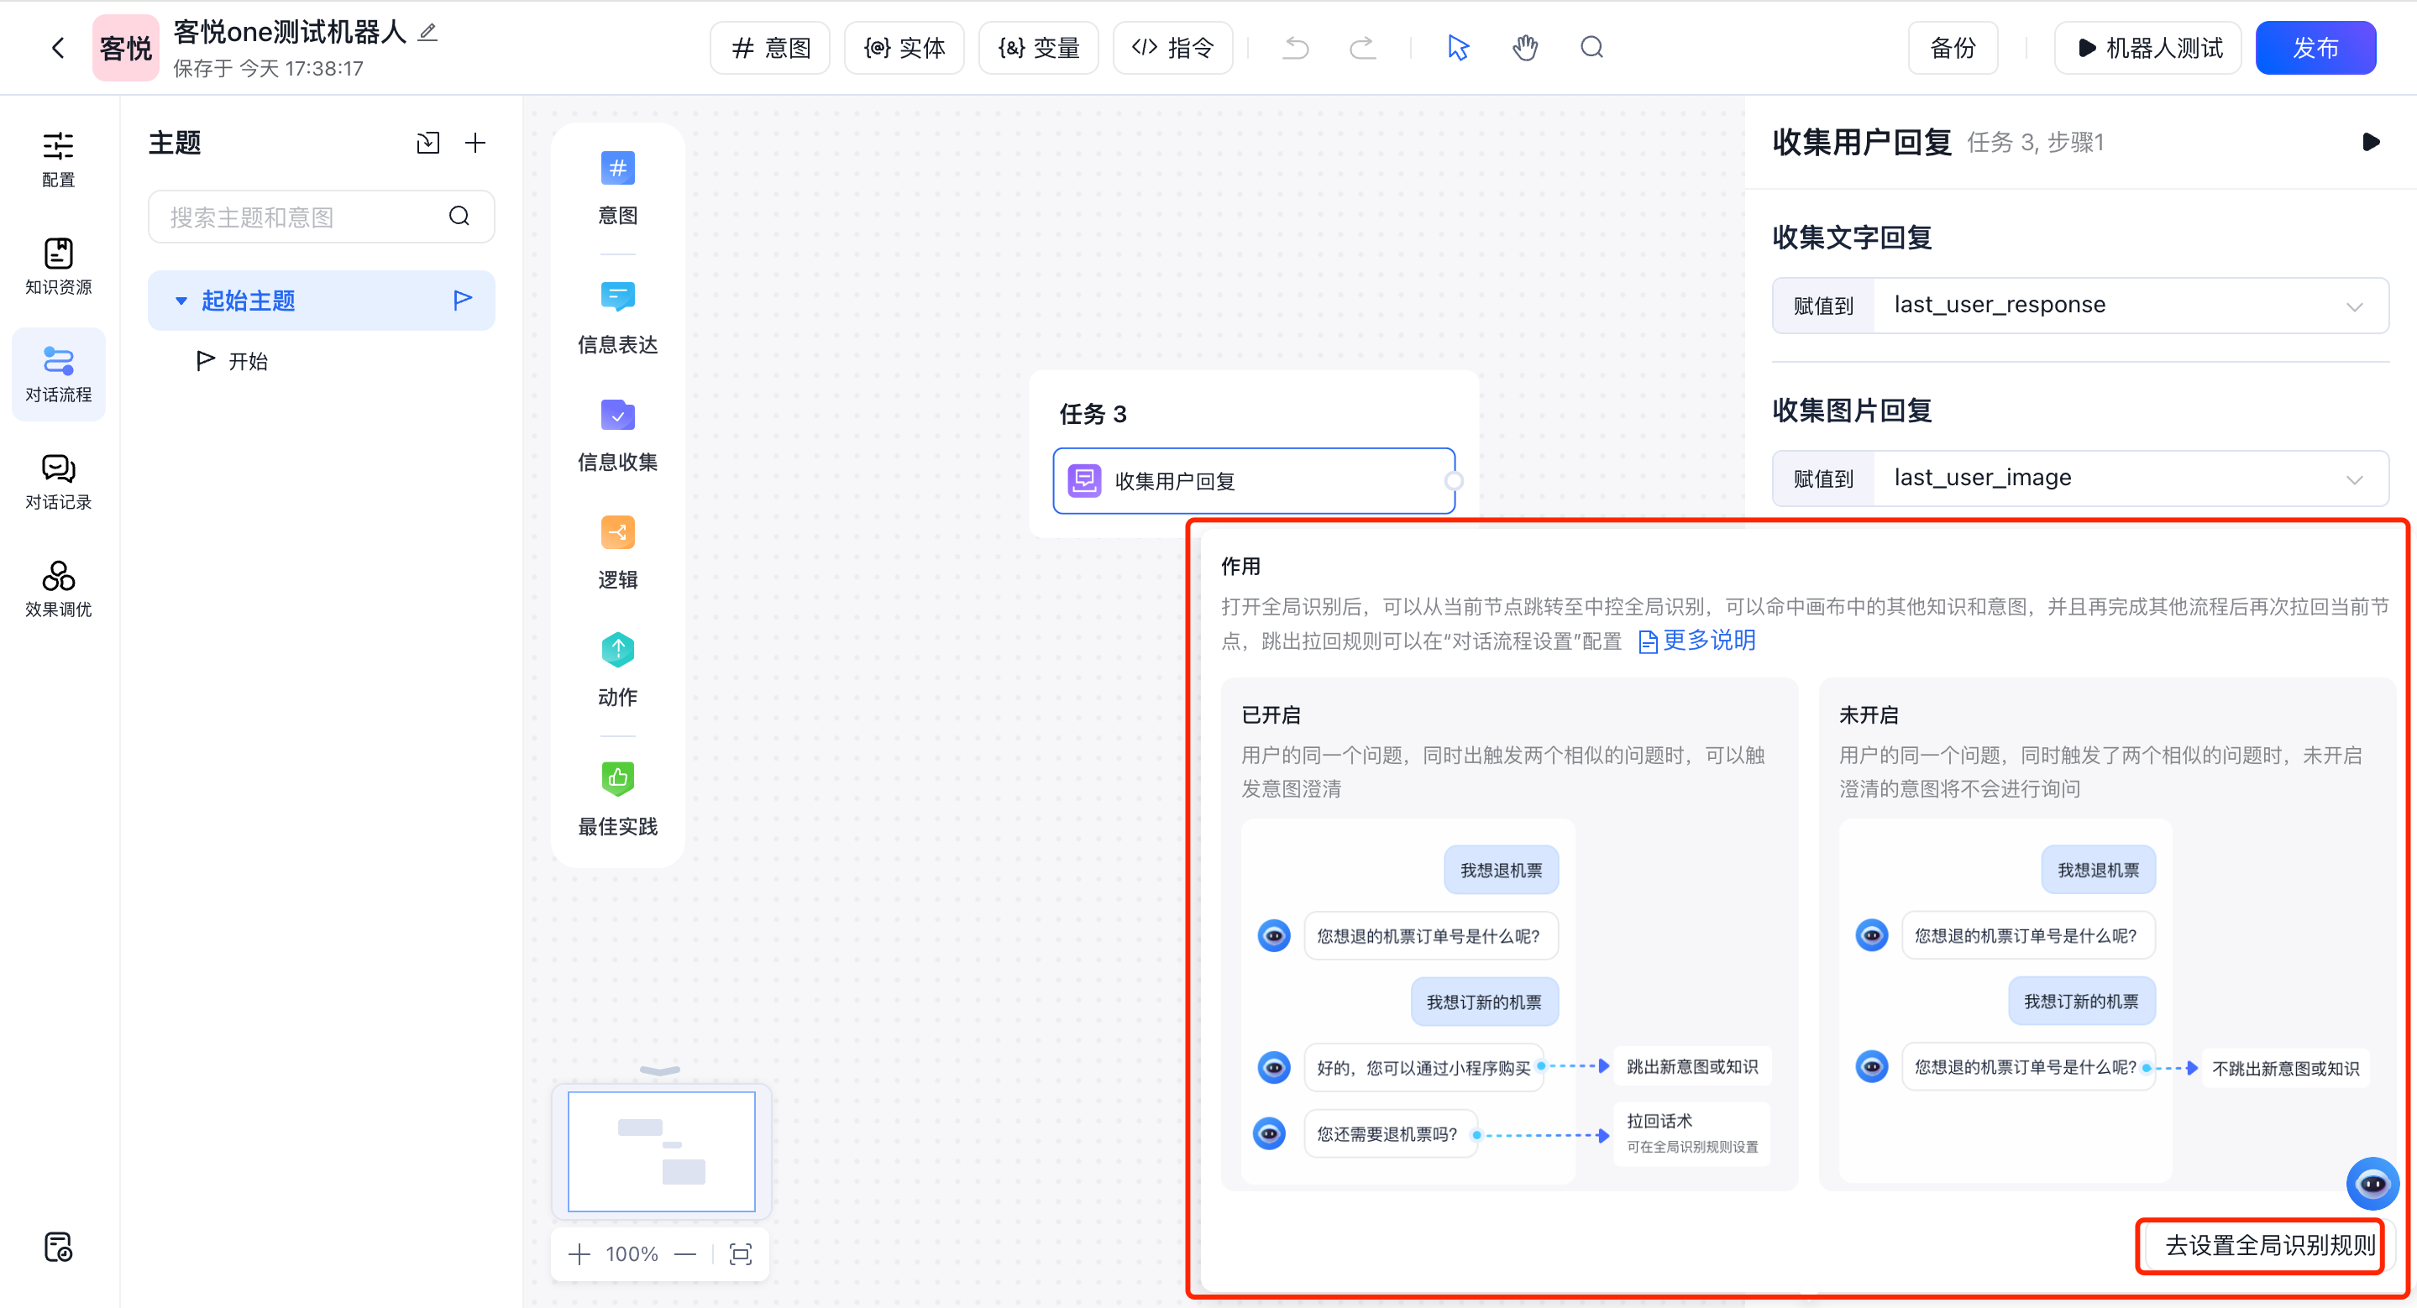Screen dimensions: 2417x1308
Task: Switch to the 对话记录 sidebar tab
Action: click(57, 481)
